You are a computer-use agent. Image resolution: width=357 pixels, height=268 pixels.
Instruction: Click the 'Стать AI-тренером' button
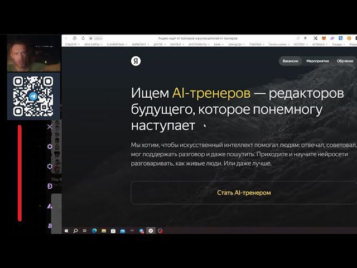(x=244, y=193)
